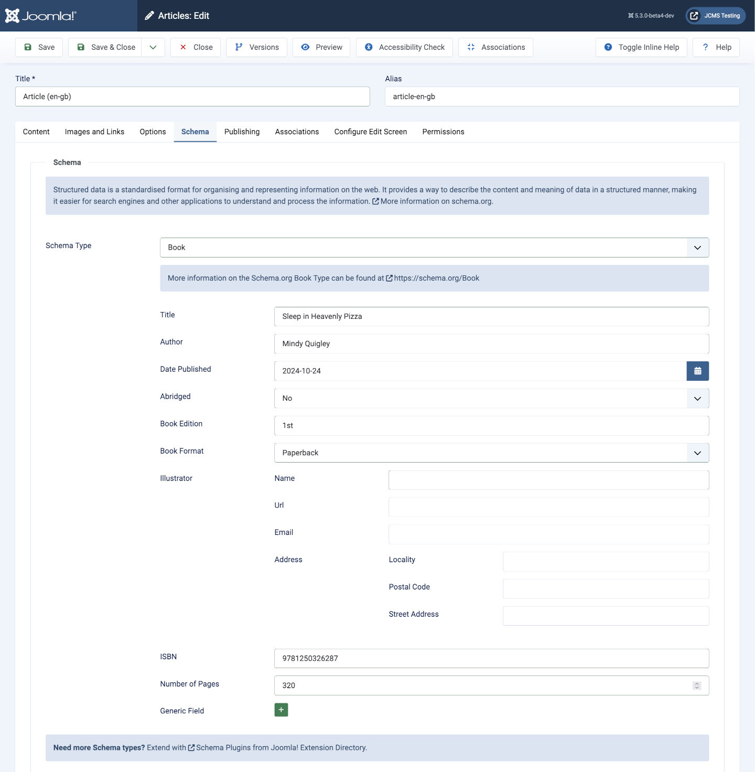Click the Street Address field
Viewport: 755px width, 772px height.
coord(606,616)
